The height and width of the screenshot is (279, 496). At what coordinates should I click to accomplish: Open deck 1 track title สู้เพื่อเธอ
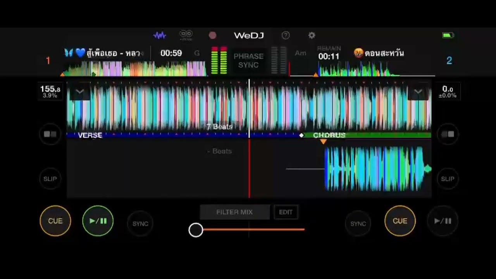(x=104, y=53)
